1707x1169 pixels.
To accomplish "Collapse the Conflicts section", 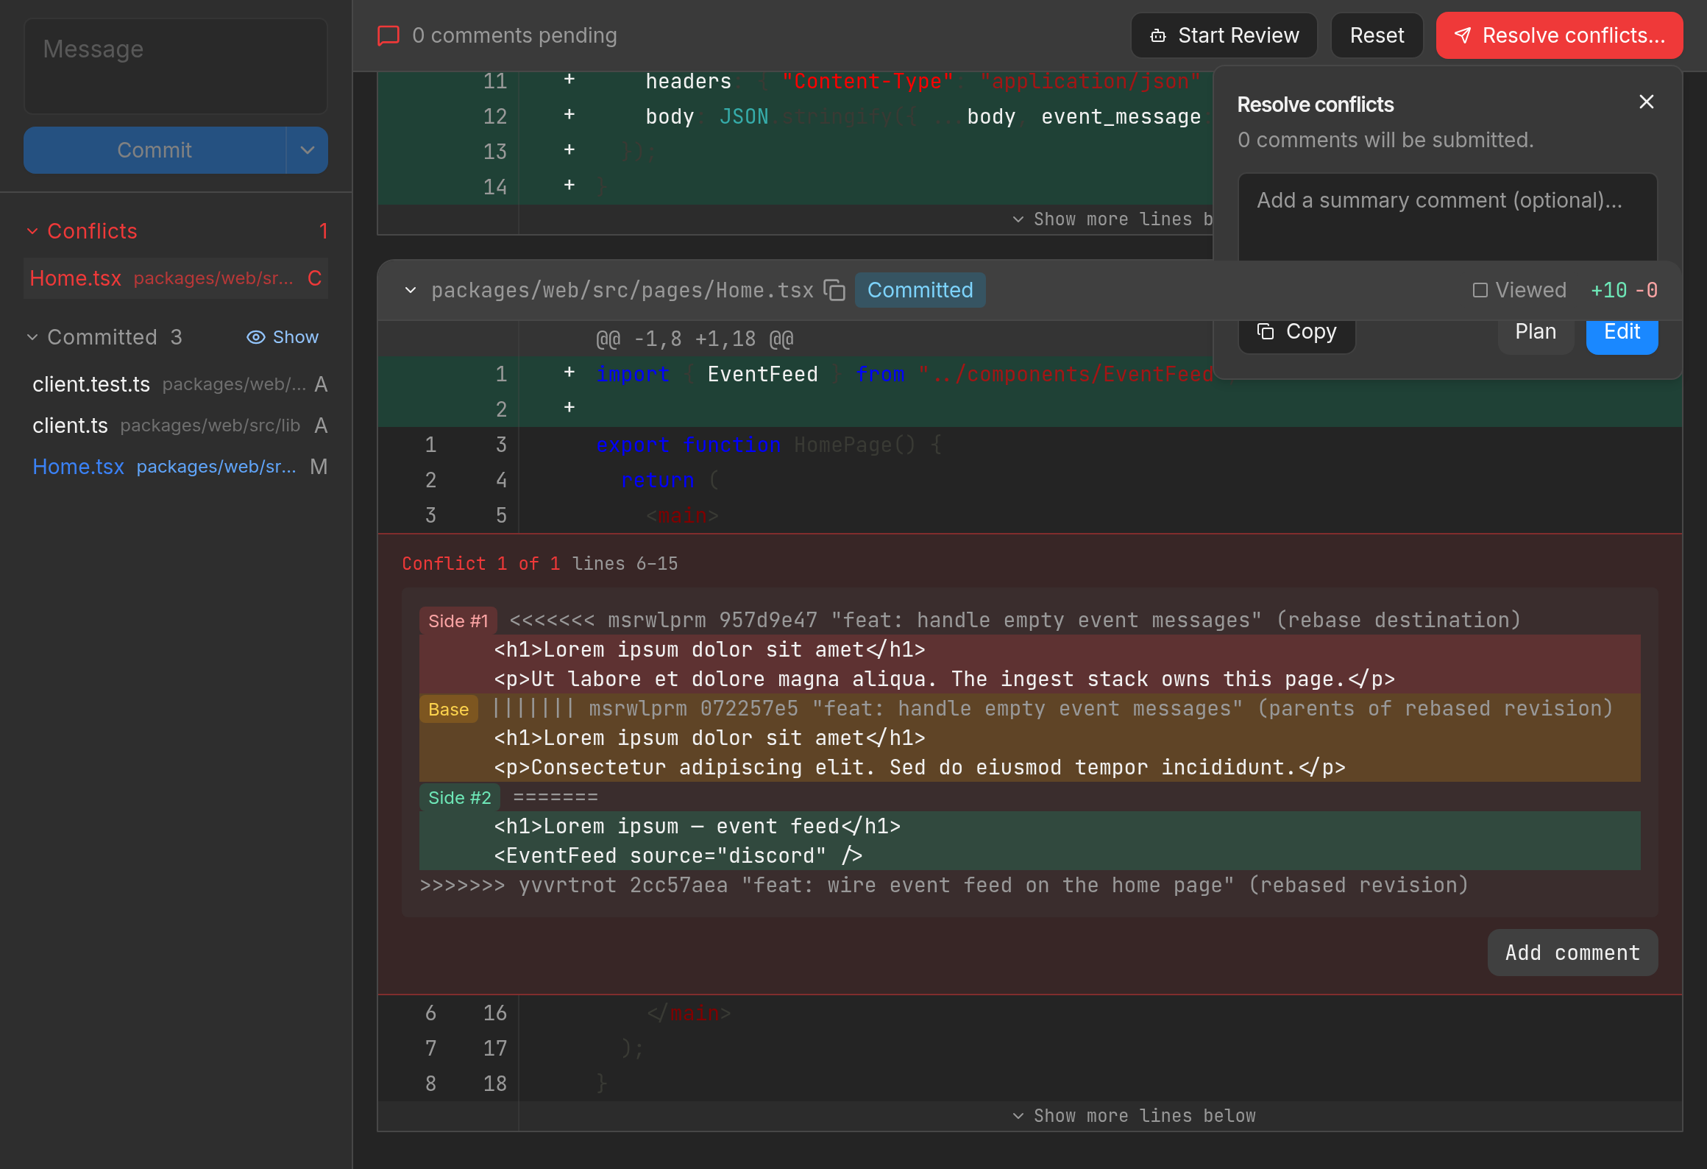I will [32, 231].
